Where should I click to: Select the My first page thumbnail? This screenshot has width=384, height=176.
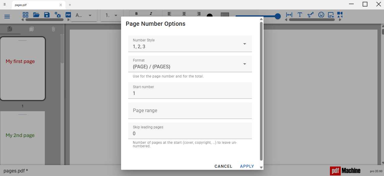pyautogui.click(x=23, y=69)
